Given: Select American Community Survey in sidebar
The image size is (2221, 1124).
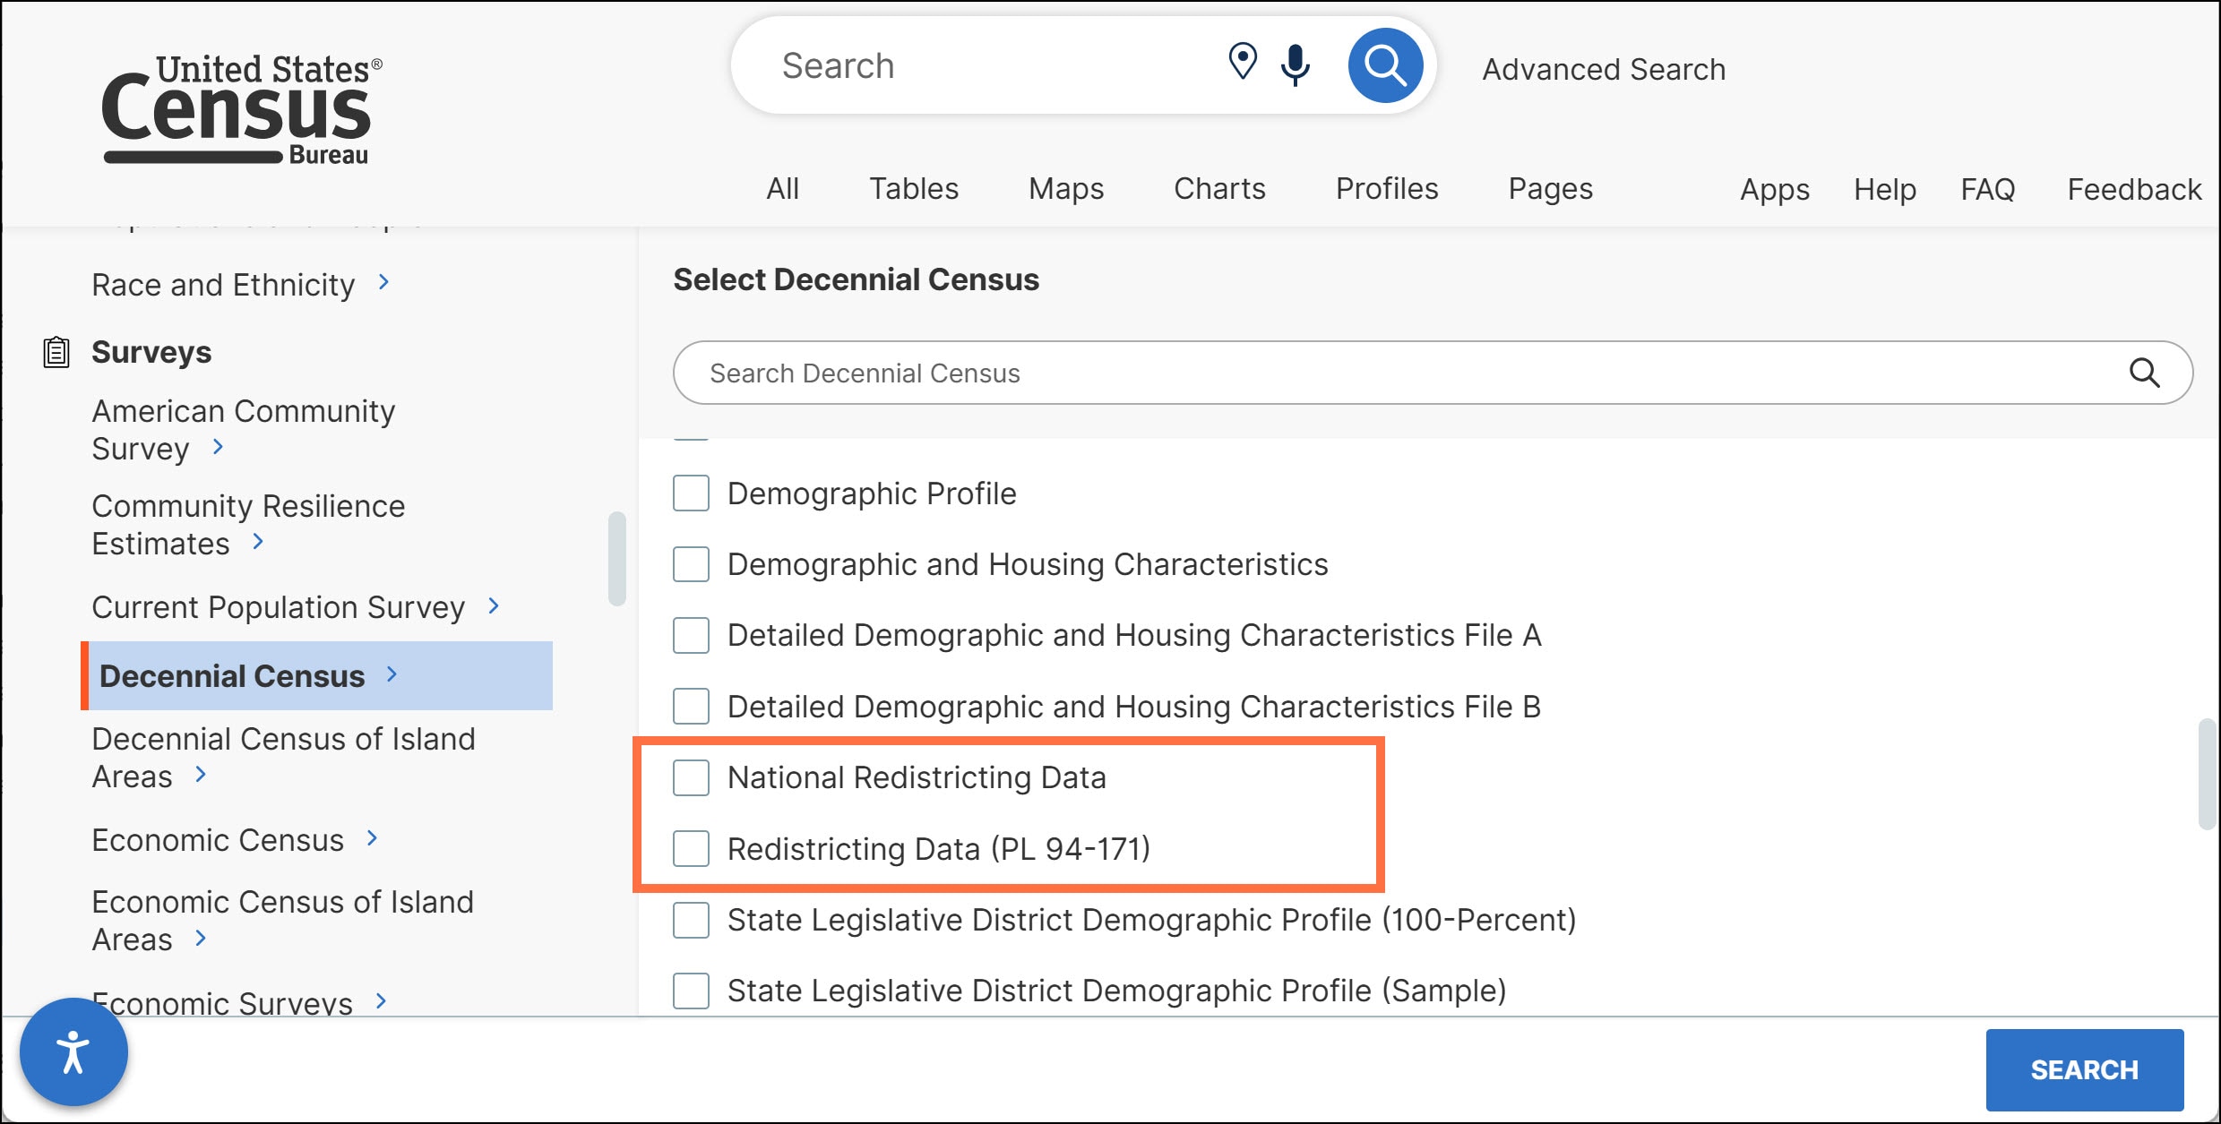Looking at the screenshot, I should point(244,430).
